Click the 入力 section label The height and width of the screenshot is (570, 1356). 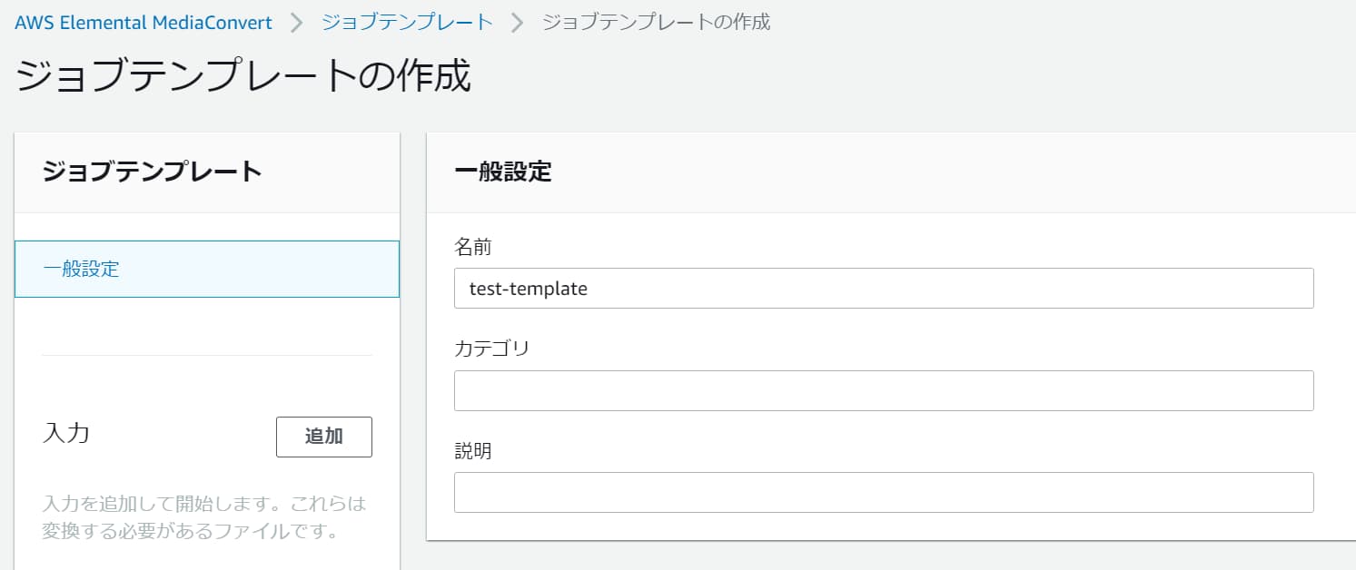coord(66,433)
